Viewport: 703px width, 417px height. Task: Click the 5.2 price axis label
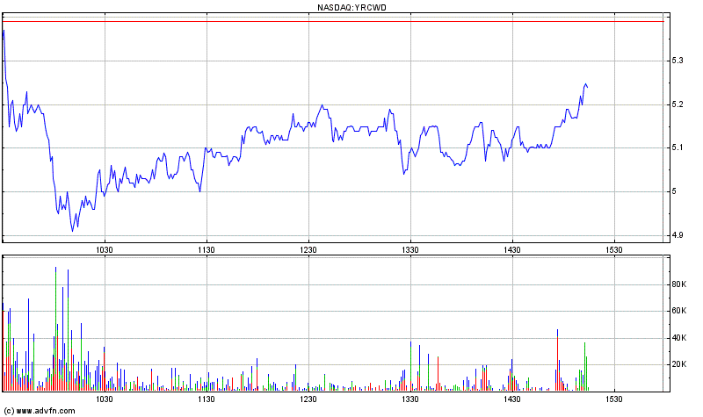point(678,104)
